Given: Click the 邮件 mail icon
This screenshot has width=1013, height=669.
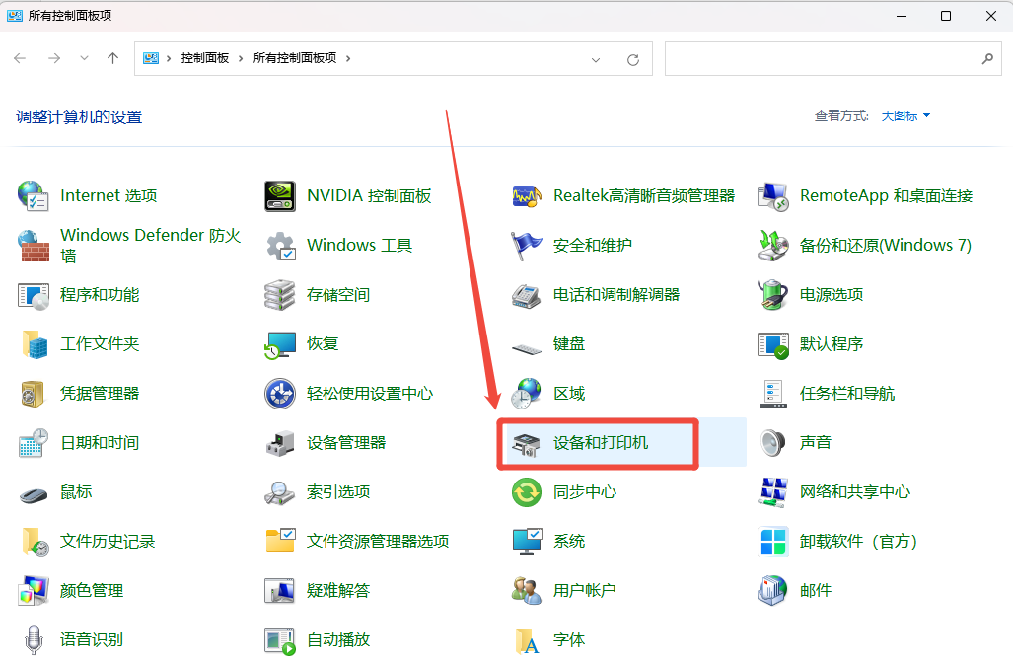Looking at the screenshot, I should click(x=772, y=591).
